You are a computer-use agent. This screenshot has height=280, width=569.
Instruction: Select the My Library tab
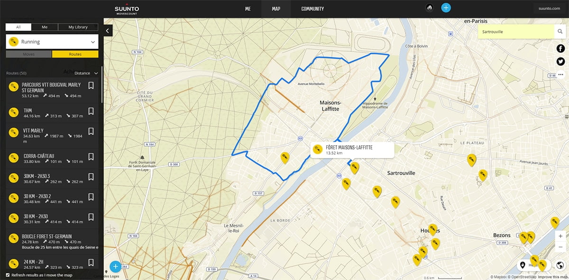pos(78,27)
